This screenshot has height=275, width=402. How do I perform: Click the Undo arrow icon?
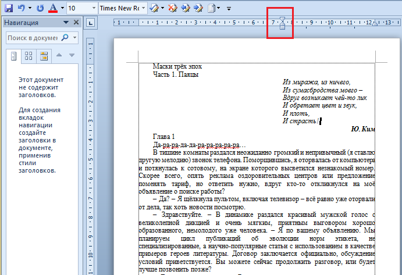point(21,8)
